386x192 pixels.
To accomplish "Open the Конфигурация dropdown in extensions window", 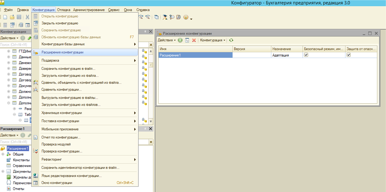I will tap(213, 40).
